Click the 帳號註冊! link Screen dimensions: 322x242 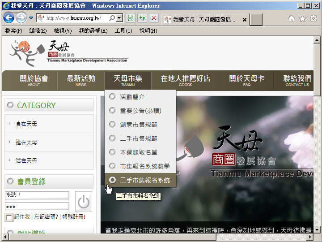tap(73, 217)
